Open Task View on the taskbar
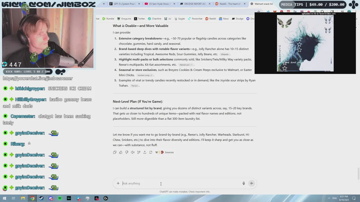The height and width of the screenshot is (202, 360). [x=13, y=198]
